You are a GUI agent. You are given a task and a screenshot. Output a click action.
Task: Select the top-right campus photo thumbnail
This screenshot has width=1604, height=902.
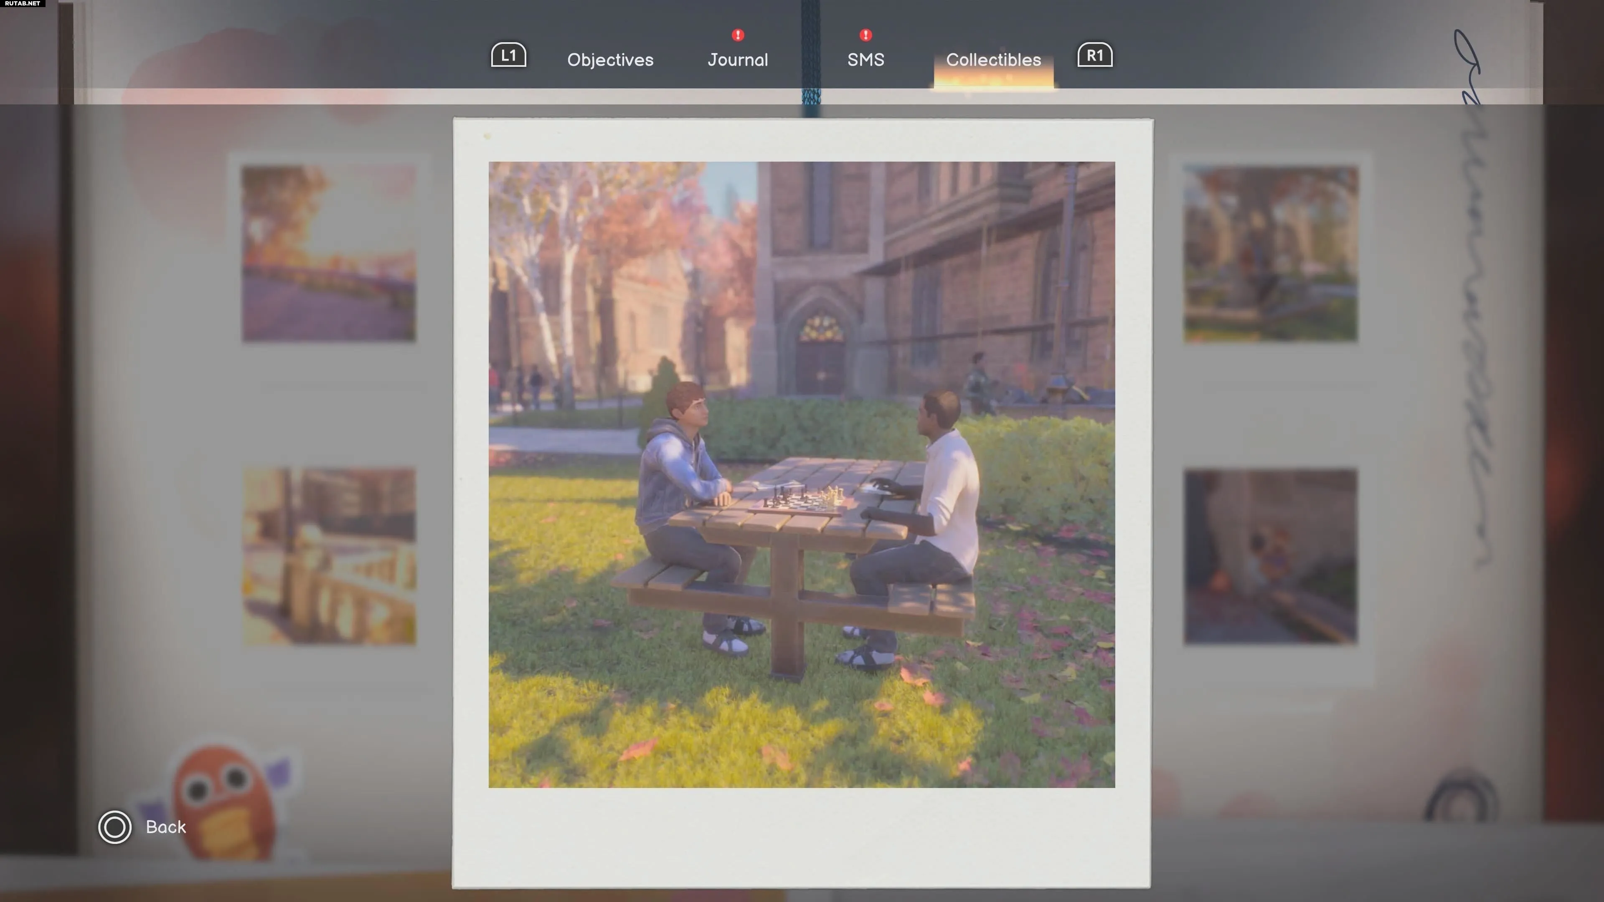pos(1270,253)
